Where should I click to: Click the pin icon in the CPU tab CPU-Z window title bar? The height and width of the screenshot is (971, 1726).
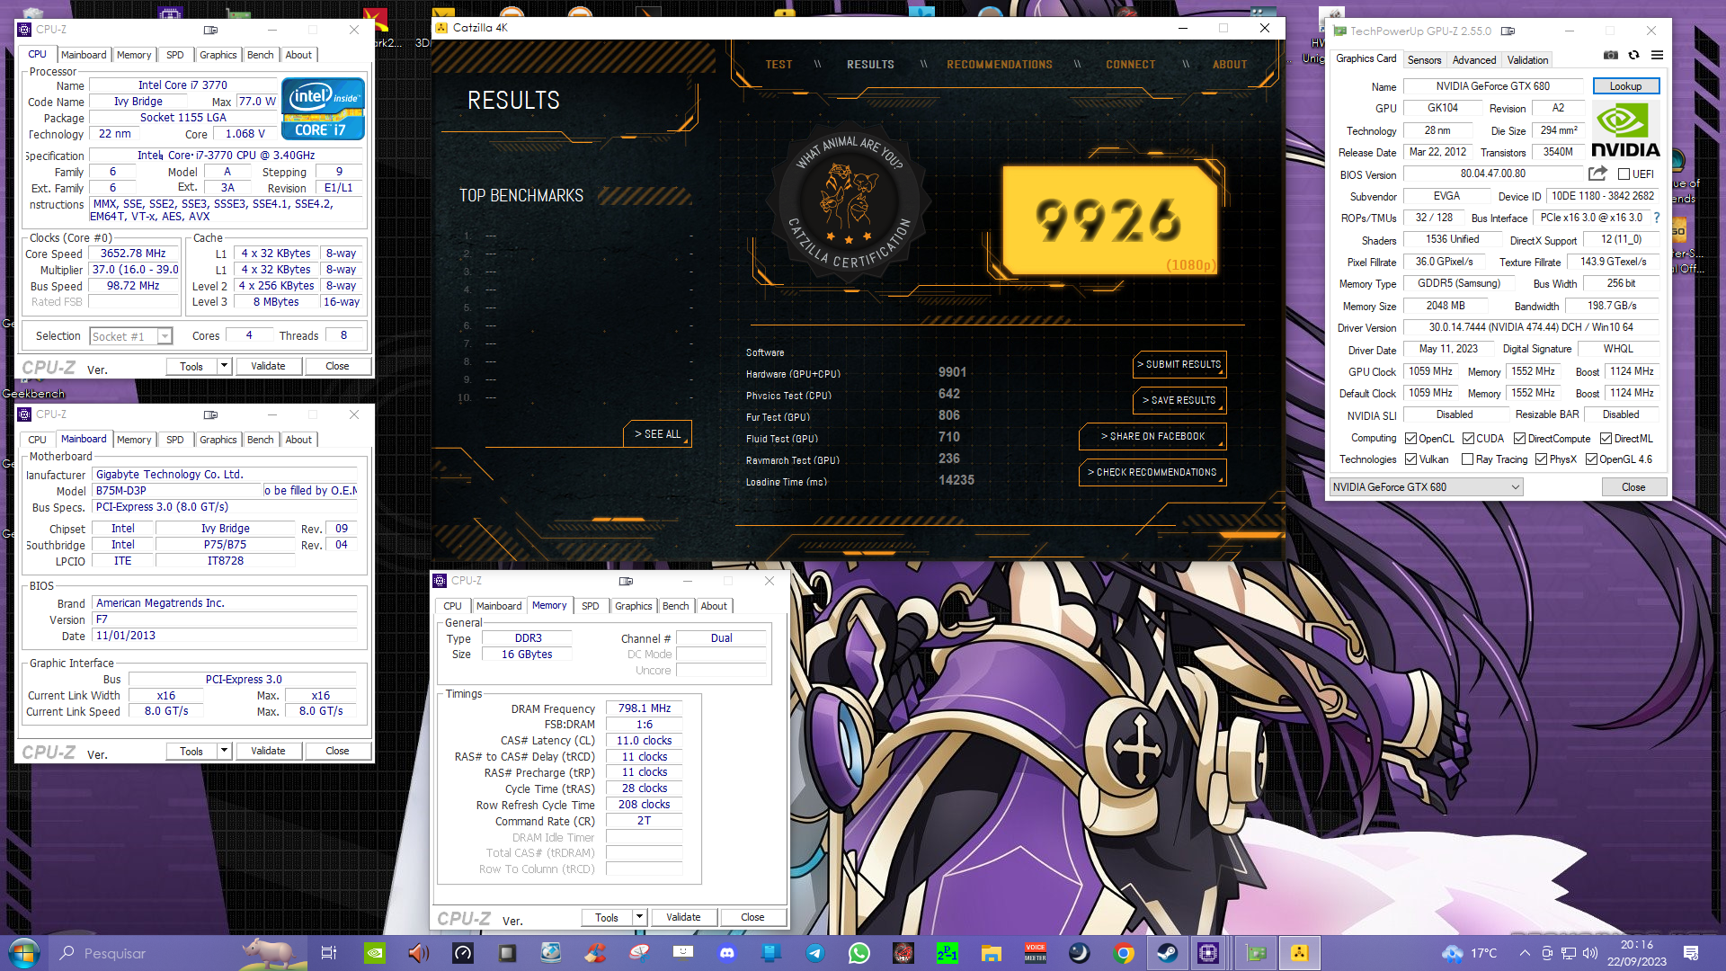210,30
